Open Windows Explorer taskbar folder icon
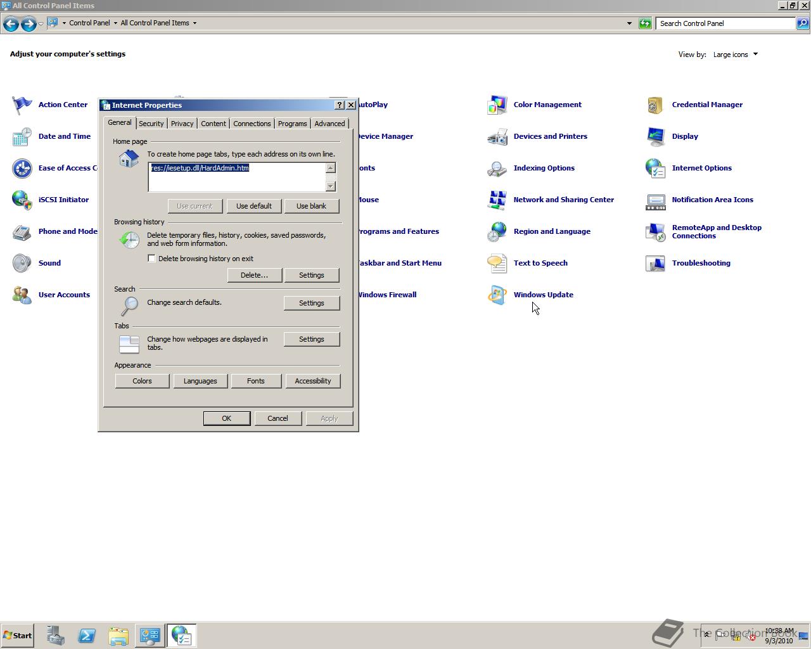The image size is (811, 649). pos(118,635)
